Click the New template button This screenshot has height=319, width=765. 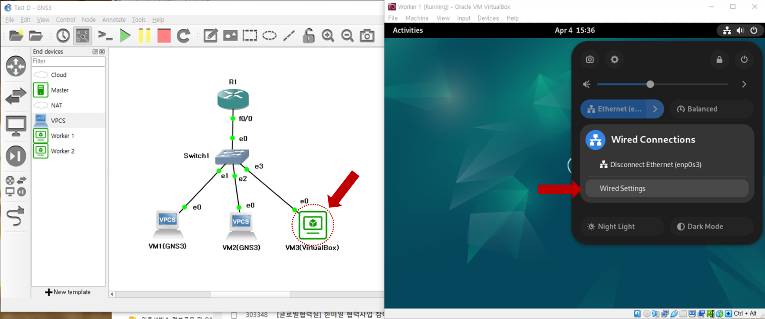click(x=68, y=292)
